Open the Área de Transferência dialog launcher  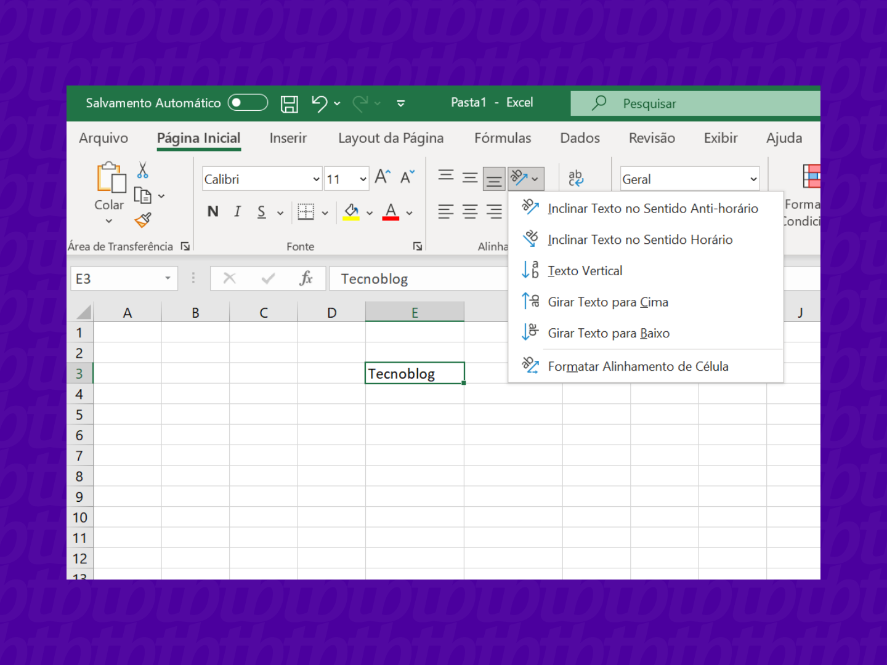(185, 246)
